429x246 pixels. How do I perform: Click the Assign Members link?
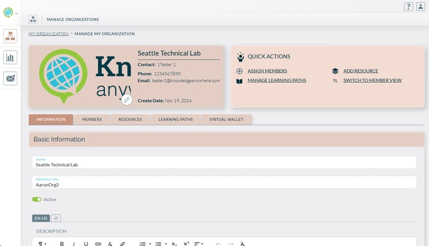coord(267,71)
